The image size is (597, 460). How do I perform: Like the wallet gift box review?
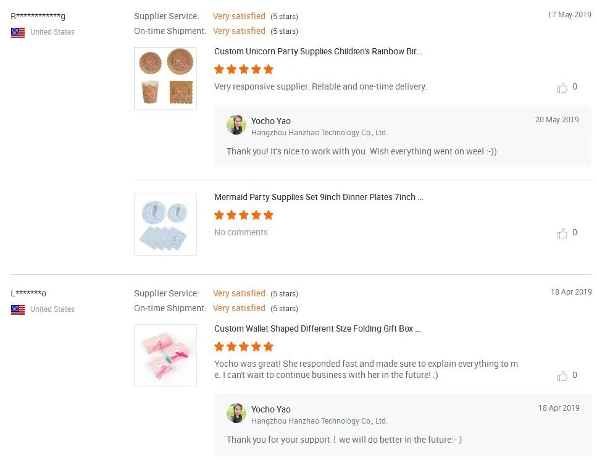pos(562,376)
